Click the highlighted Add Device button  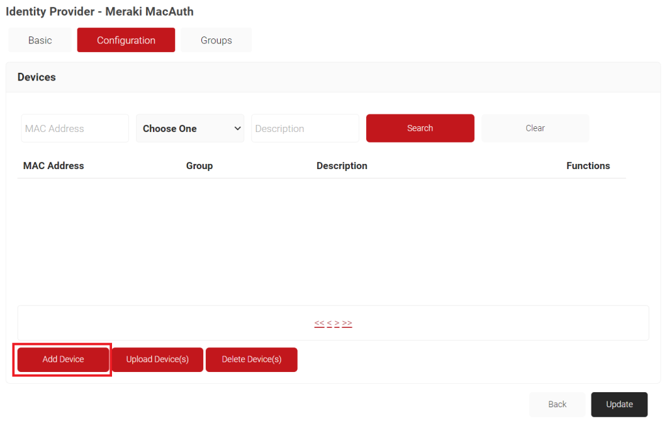tap(62, 359)
